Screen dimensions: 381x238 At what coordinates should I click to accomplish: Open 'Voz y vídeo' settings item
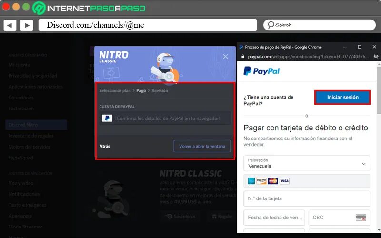click(x=21, y=183)
